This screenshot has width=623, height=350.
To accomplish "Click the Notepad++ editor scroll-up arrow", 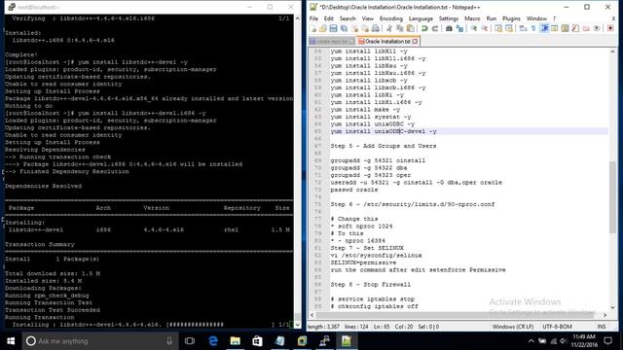I will (612, 52).
